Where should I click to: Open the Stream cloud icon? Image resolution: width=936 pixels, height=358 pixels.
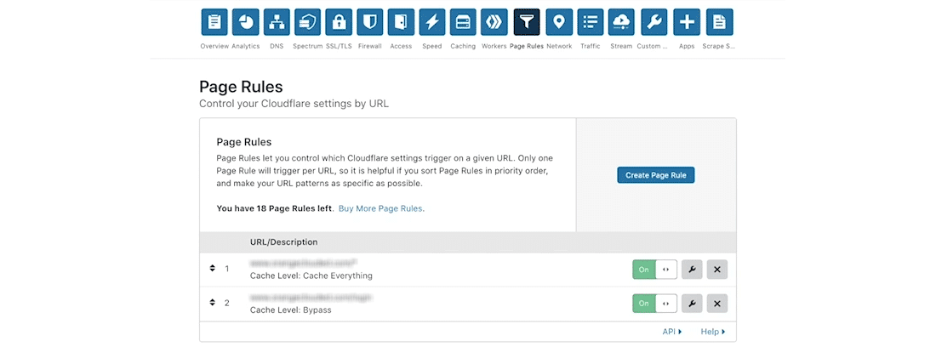621,22
